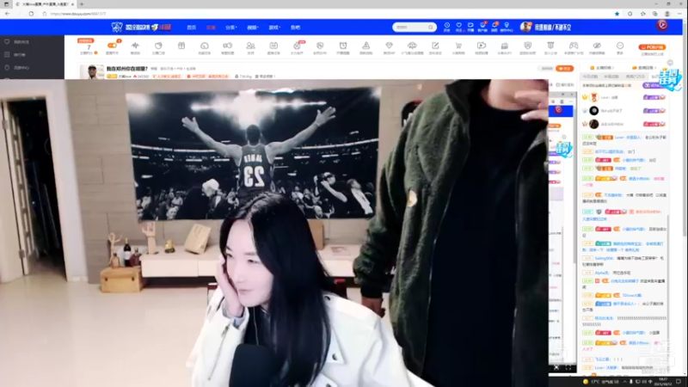Click the video playback toolbar icon
The width and height of the screenshot is (688, 387).
tap(482, 46)
